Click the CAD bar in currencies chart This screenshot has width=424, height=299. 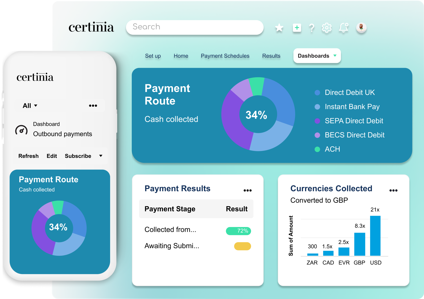click(328, 253)
